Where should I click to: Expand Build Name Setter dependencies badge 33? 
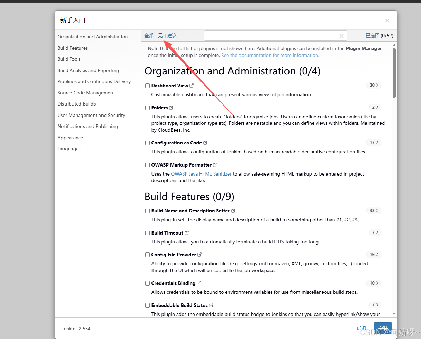click(374, 210)
